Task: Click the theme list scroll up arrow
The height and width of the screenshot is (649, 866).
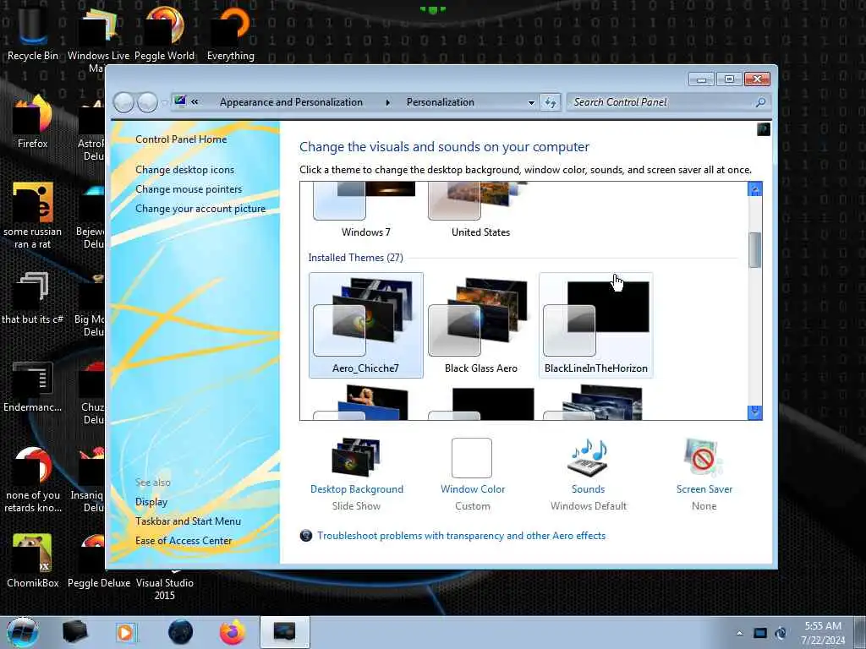Action: pos(755,188)
